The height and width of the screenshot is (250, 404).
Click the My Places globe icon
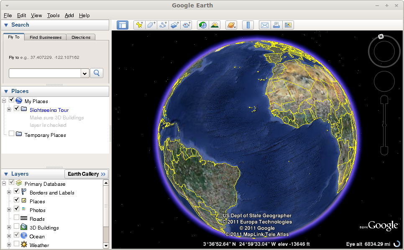[x=19, y=100]
